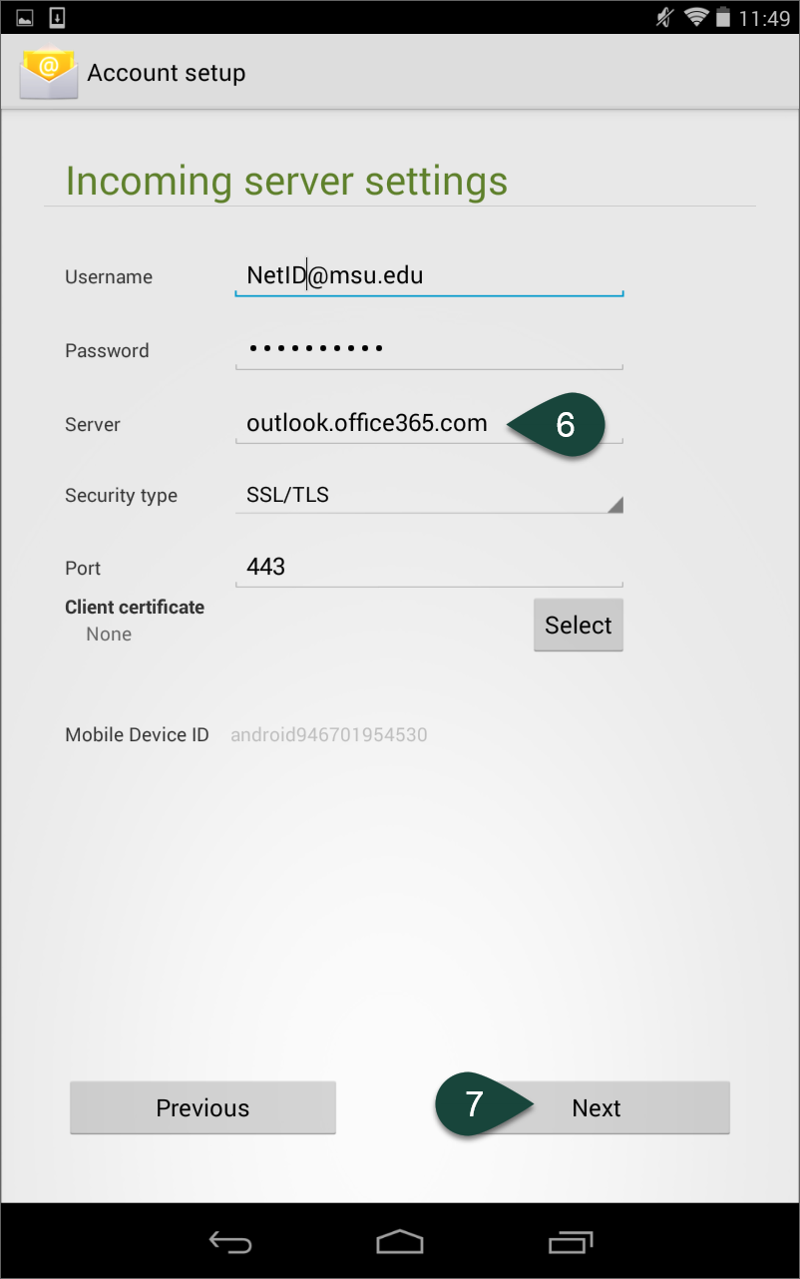
Task: Open the recent apps navigation icon
Action: pyautogui.click(x=571, y=1241)
